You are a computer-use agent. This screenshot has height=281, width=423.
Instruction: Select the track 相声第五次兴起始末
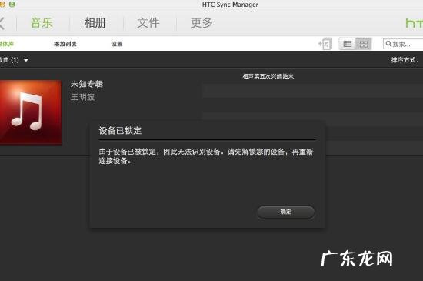pos(268,76)
